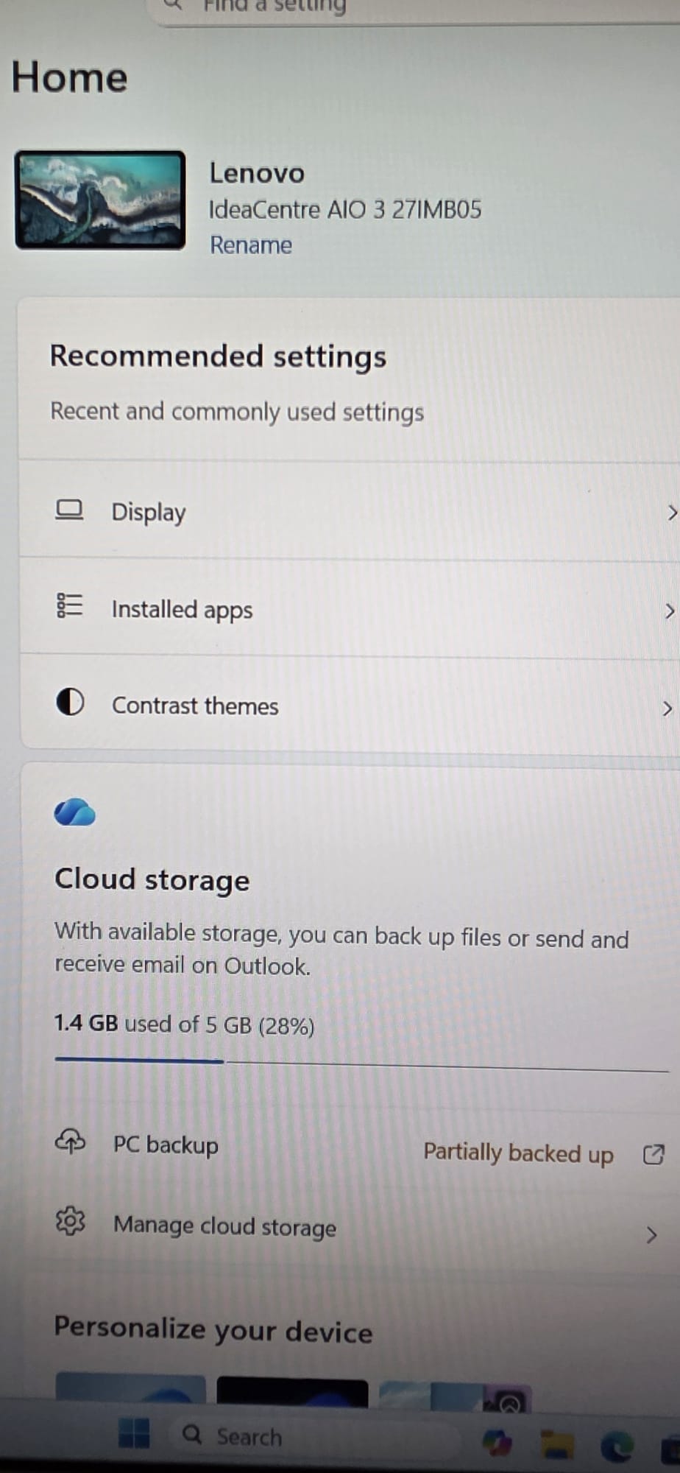Open the Windows Start menu
680x1473 pixels.
pos(134,1433)
